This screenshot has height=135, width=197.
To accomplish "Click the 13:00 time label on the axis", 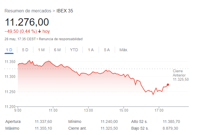I will coord(88,110).
